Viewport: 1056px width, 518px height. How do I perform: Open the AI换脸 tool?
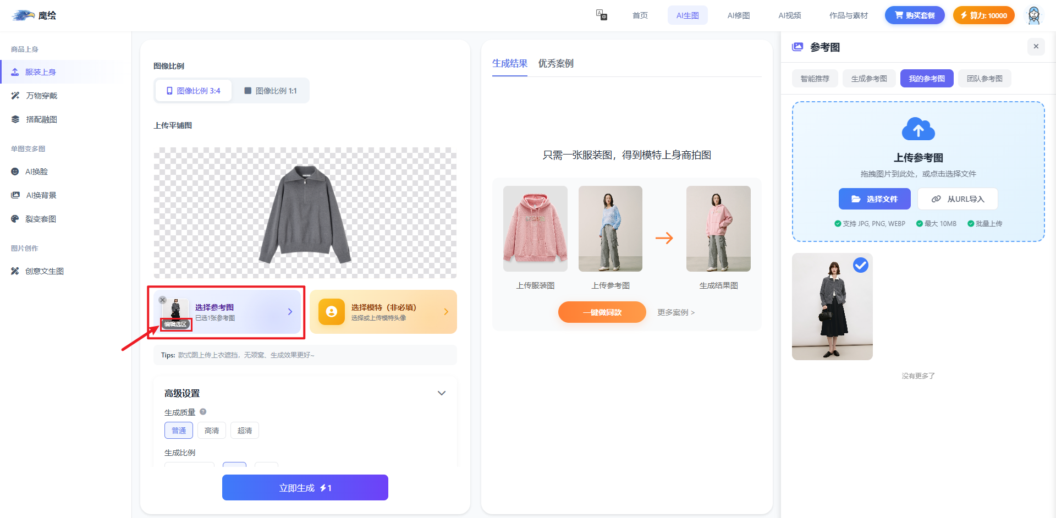point(36,172)
